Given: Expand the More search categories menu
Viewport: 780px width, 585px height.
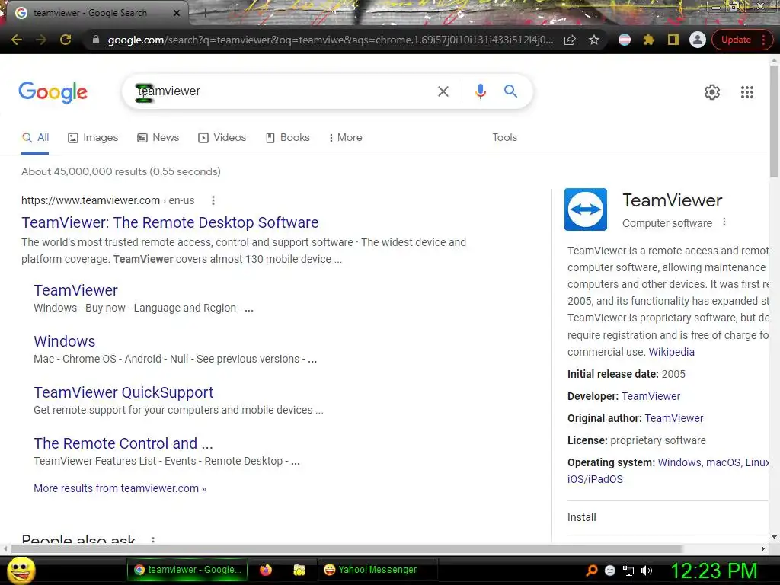Looking at the screenshot, I should [x=346, y=138].
